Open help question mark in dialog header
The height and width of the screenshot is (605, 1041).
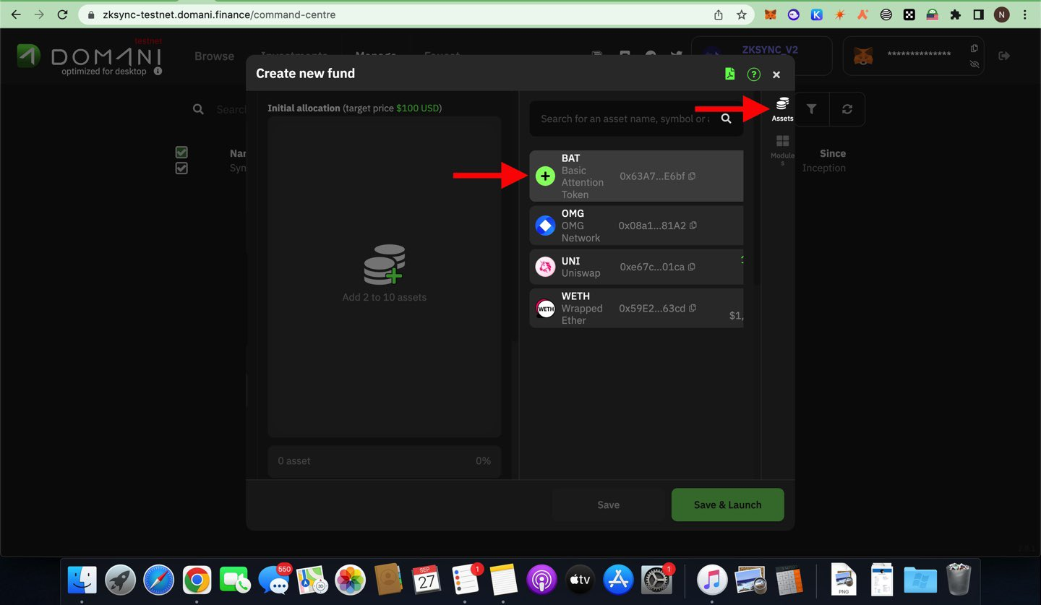click(754, 74)
